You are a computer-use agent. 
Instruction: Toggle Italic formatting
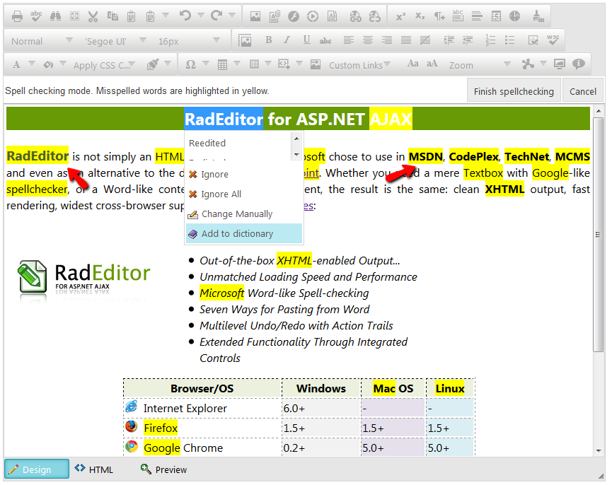pos(287,40)
